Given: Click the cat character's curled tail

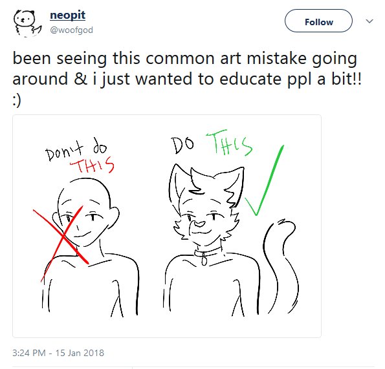Looking at the screenshot, I should [281, 266].
